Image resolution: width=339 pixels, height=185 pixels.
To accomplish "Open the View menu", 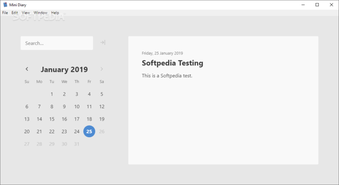I will (x=26, y=13).
